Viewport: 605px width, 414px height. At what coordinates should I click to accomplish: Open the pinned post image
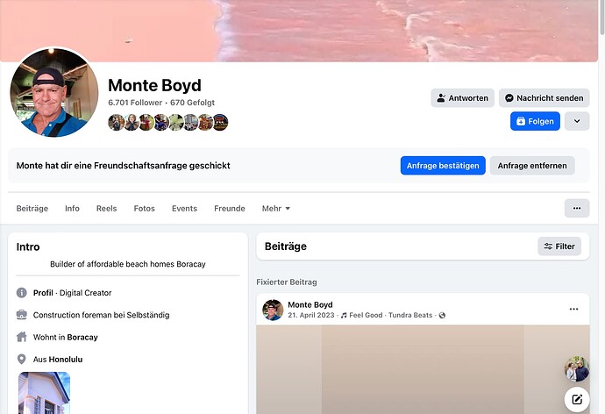tap(423, 369)
